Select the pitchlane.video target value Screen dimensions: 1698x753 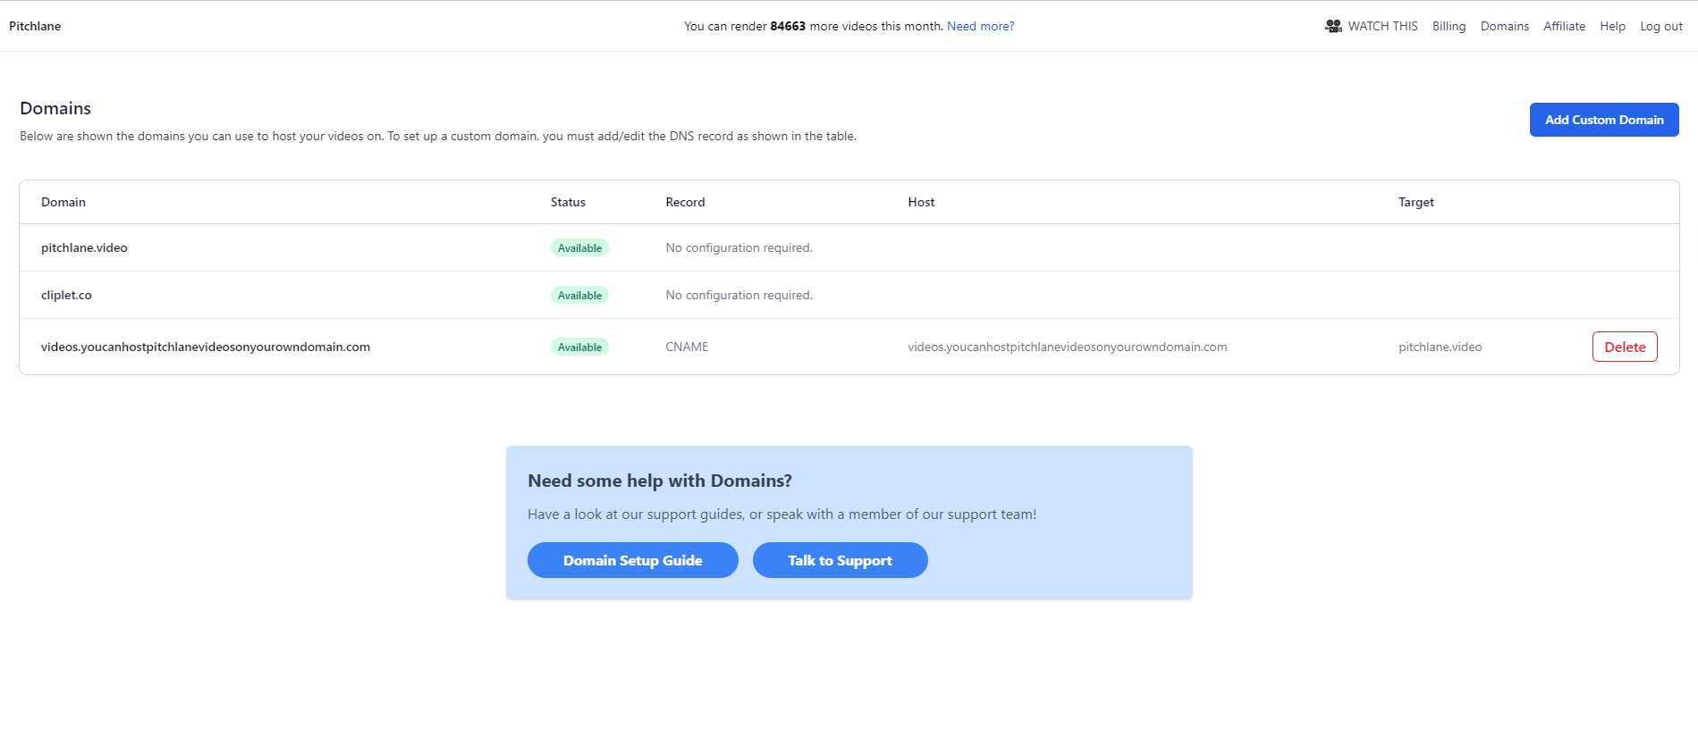click(x=1440, y=347)
